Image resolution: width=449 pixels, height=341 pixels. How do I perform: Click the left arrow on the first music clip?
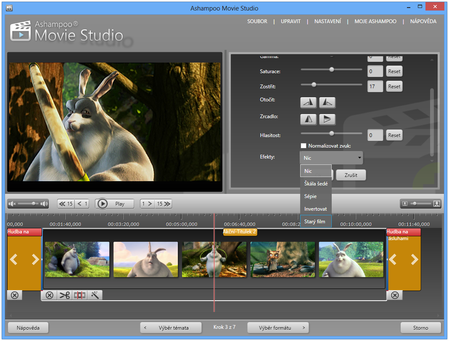click(x=14, y=259)
